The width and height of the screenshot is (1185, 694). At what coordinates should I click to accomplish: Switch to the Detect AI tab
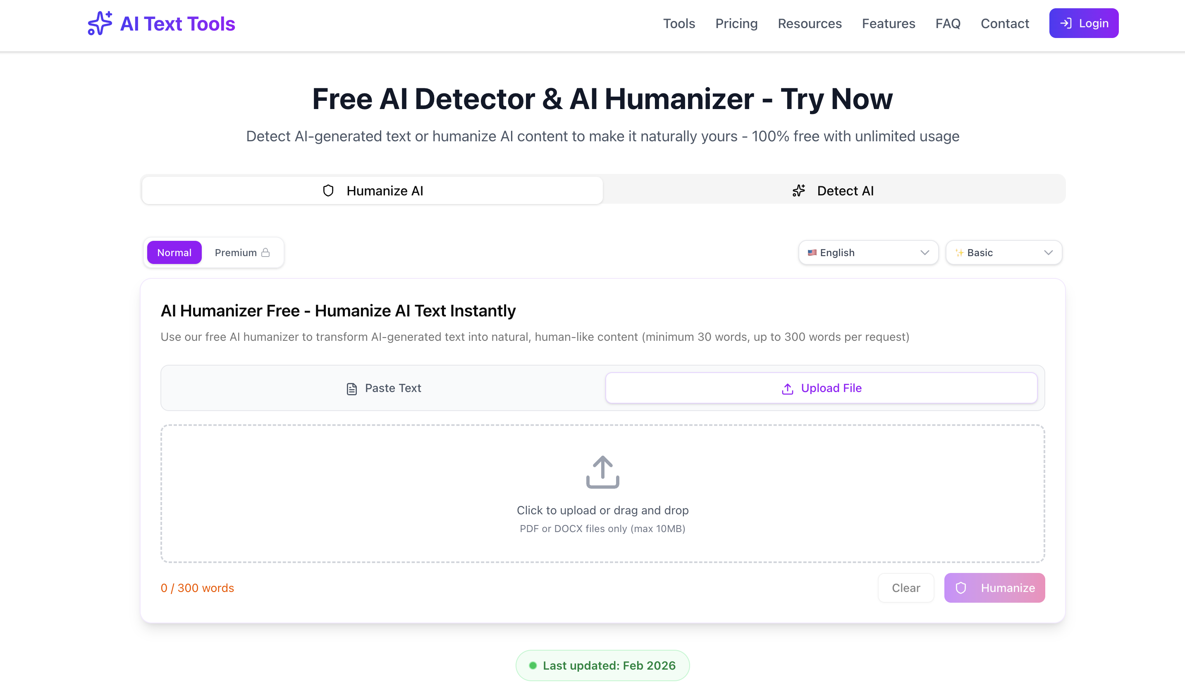tap(833, 190)
